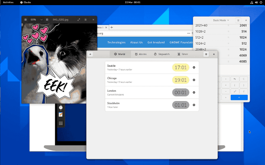Click the 00:01 time badge for London

click(181, 93)
